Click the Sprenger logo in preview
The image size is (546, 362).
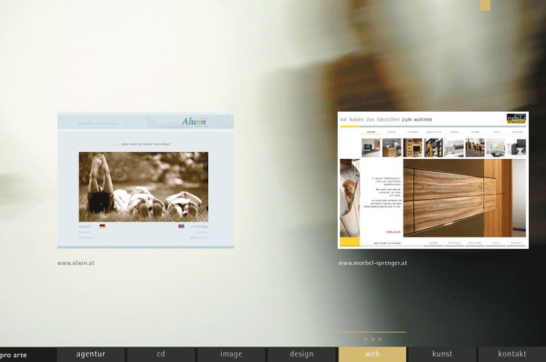[516, 119]
